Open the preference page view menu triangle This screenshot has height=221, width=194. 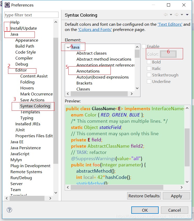click(x=187, y=15)
